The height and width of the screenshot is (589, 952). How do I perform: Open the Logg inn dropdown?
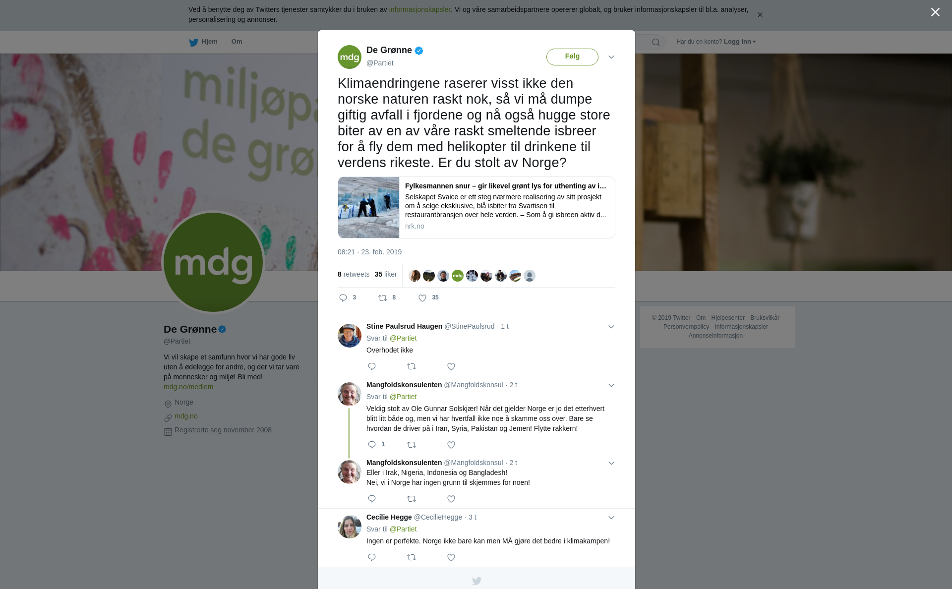[x=739, y=42]
